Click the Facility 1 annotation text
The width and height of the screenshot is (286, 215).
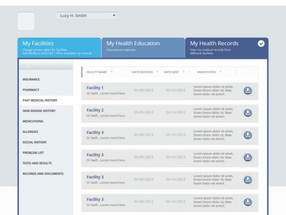click(213, 90)
